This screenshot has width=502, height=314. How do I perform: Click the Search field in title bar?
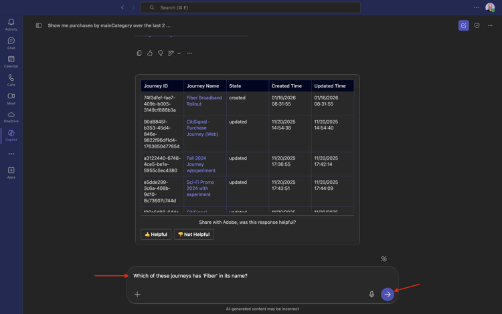[x=250, y=7]
